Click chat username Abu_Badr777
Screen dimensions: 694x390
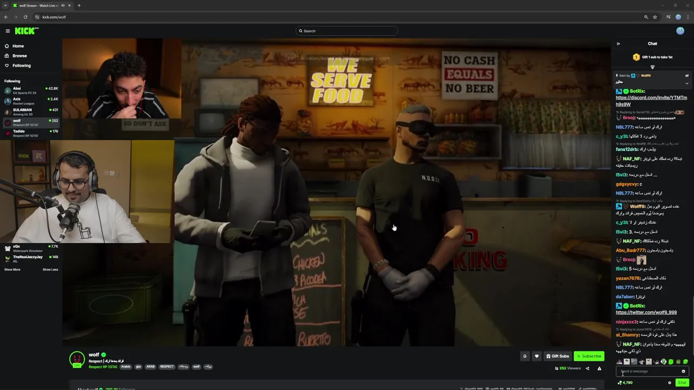[x=630, y=250]
